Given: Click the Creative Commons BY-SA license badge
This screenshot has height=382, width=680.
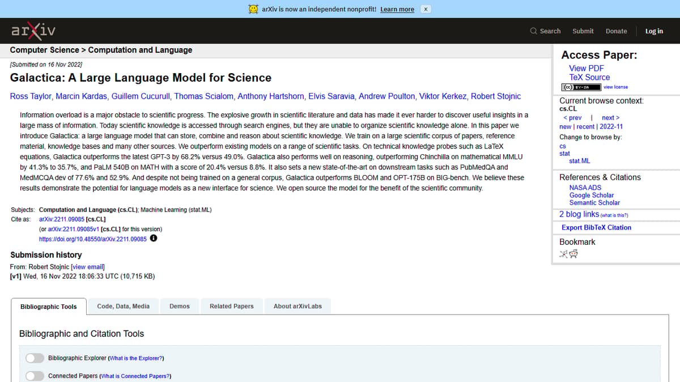Looking at the screenshot, I should tap(581, 87).
